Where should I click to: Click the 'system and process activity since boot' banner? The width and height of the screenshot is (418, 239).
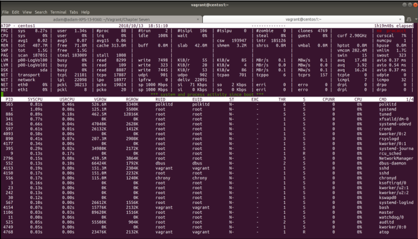point(207,94)
